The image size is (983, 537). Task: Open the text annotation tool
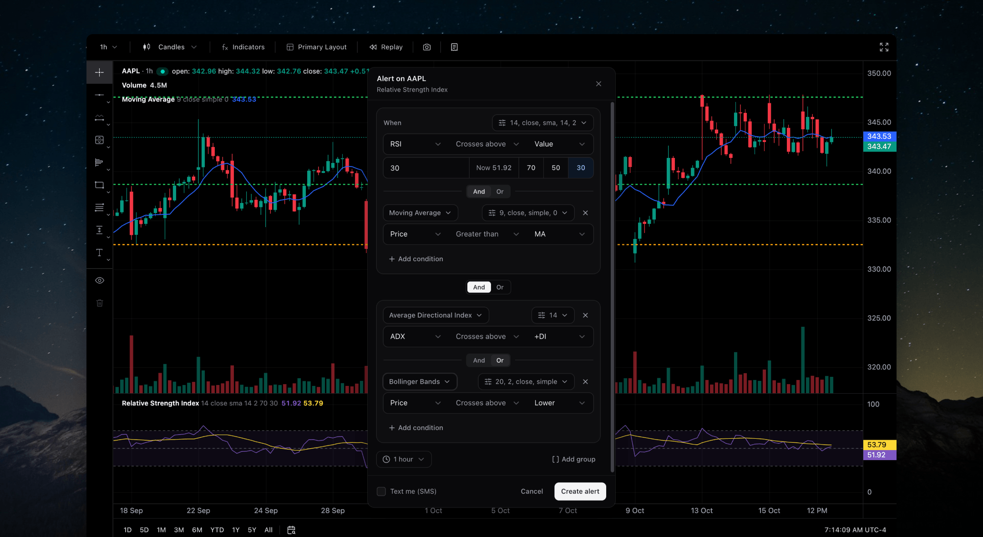(x=99, y=253)
